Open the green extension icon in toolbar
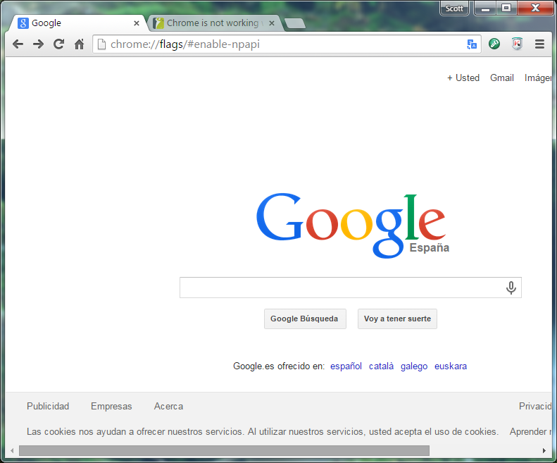The image size is (557, 463). [x=495, y=44]
